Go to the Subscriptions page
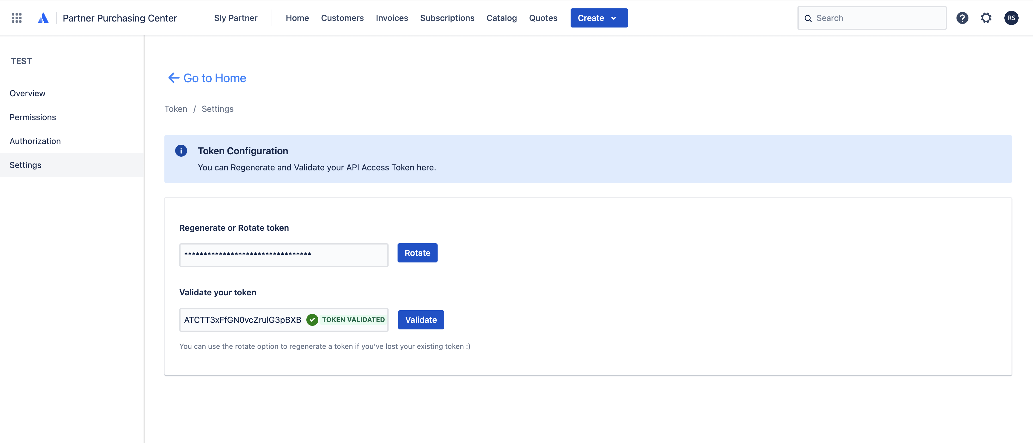Screen dimensions: 1033x443 click(x=447, y=18)
